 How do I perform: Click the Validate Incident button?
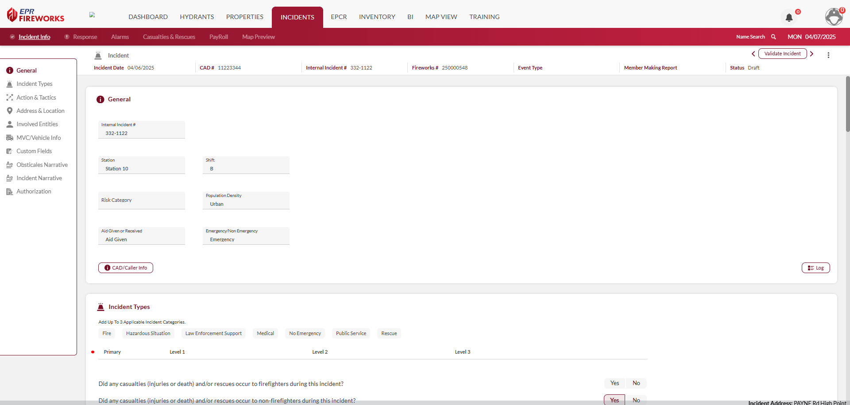(782, 54)
